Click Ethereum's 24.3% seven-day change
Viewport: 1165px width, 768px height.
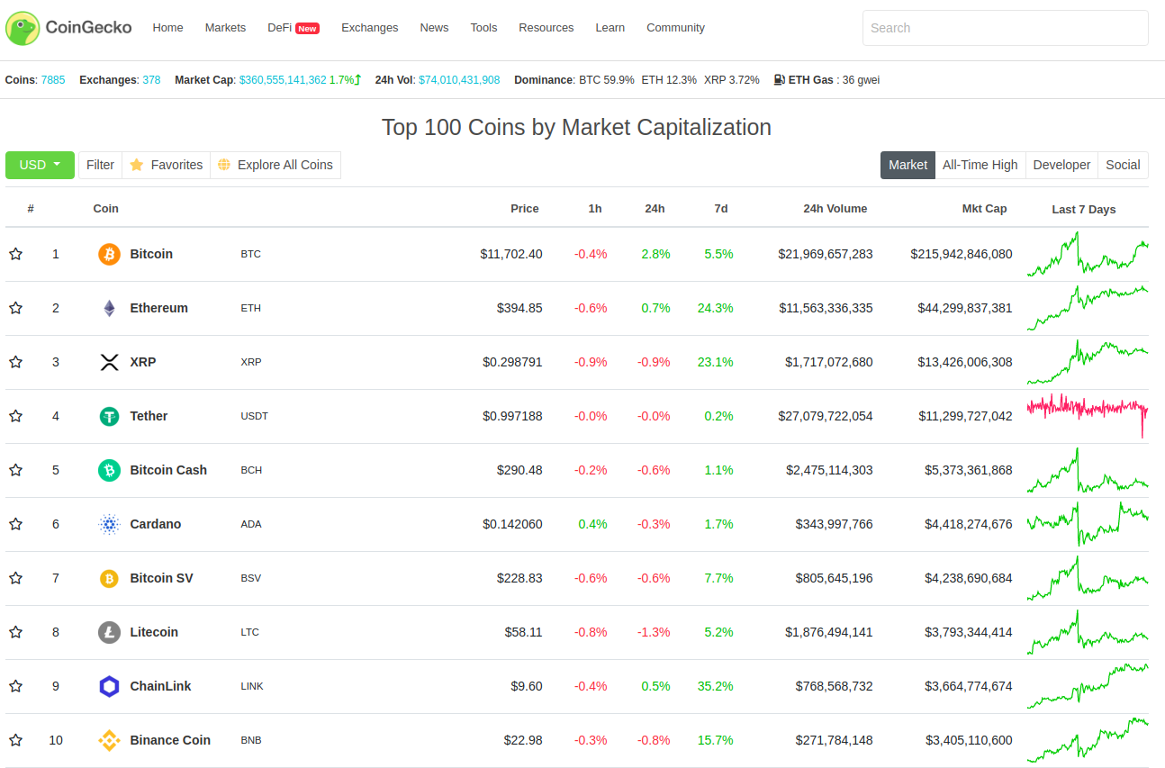[x=715, y=308]
